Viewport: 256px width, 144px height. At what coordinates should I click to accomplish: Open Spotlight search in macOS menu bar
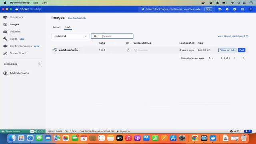click(239, 3)
